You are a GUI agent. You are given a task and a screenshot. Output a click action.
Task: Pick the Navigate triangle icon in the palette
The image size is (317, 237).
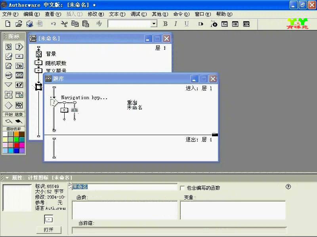8,85
